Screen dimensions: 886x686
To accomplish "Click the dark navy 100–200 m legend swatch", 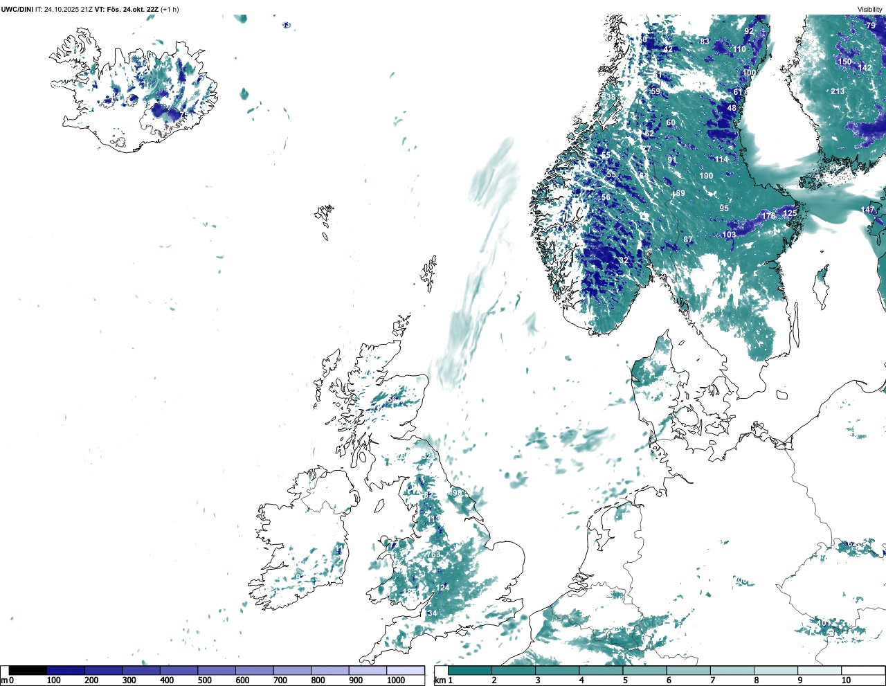I will pos(66,670).
